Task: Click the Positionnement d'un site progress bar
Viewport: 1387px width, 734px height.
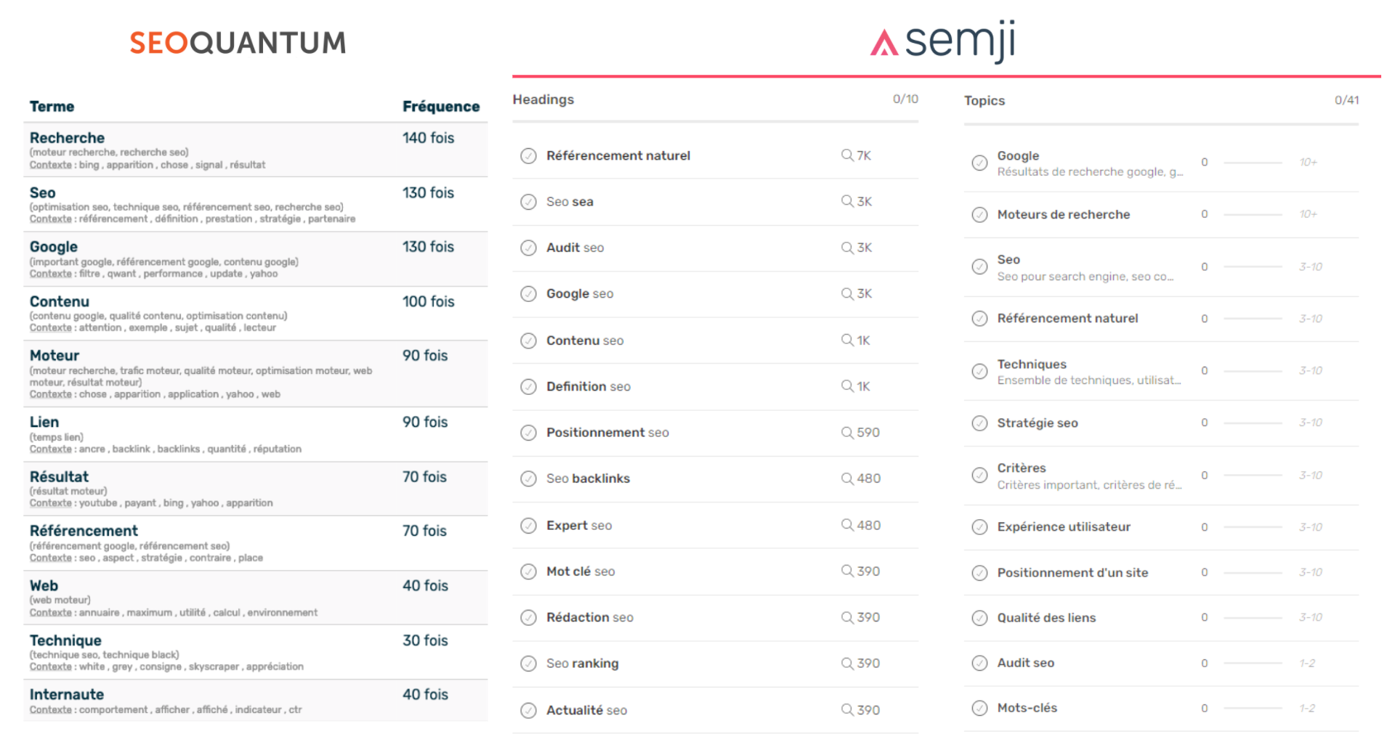Action: click(x=1253, y=573)
